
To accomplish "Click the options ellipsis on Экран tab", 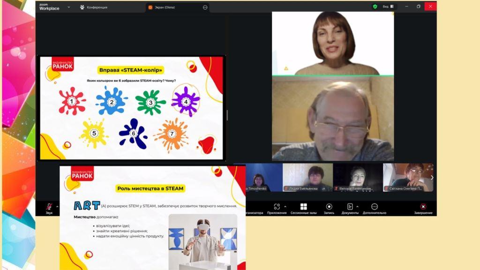I will (205, 7).
